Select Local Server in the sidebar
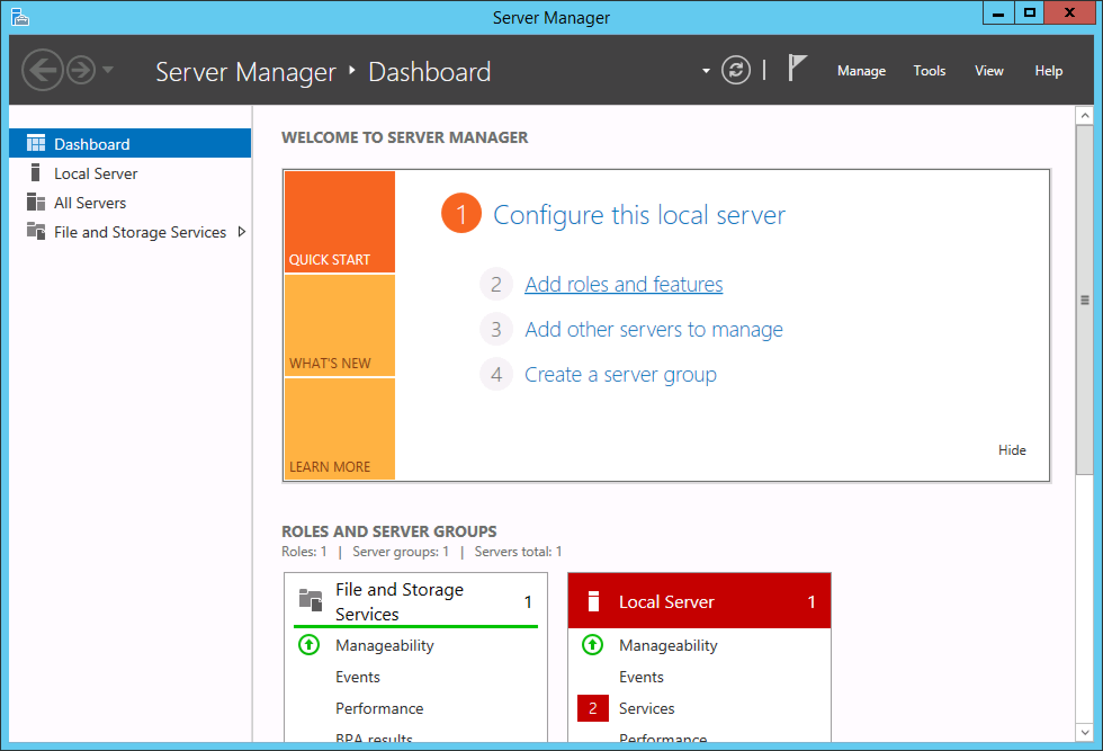Image resolution: width=1103 pixels, height=751 pixels. click(x=95, y=173)
